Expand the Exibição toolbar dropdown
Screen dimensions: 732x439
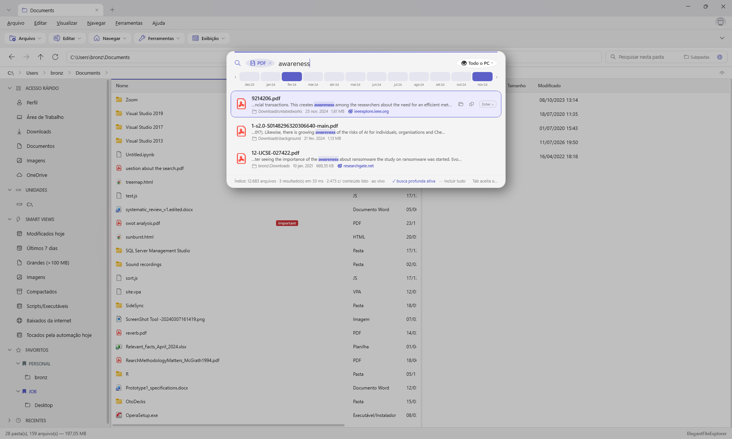coord(209,38)
